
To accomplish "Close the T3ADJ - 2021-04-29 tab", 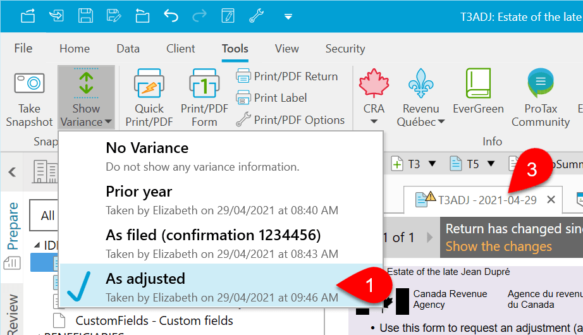I will point(551,200).
